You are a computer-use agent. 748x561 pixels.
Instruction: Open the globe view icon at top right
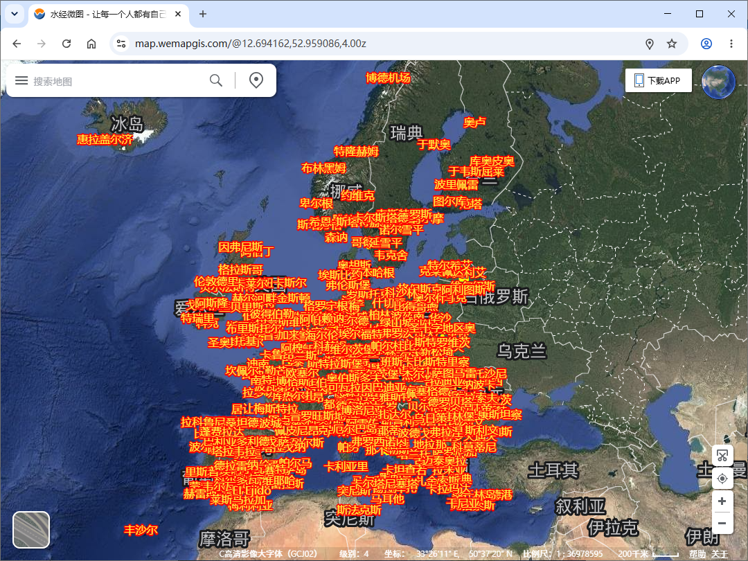[x=718, y=82]
